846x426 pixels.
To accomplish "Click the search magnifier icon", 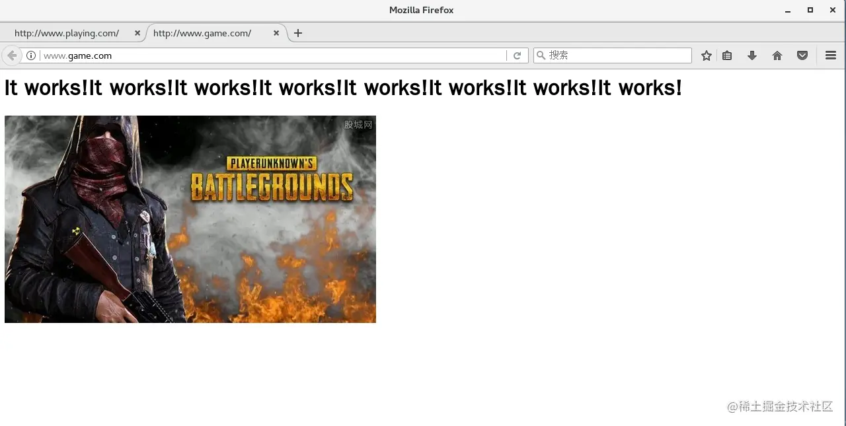I will pos(541,55).
